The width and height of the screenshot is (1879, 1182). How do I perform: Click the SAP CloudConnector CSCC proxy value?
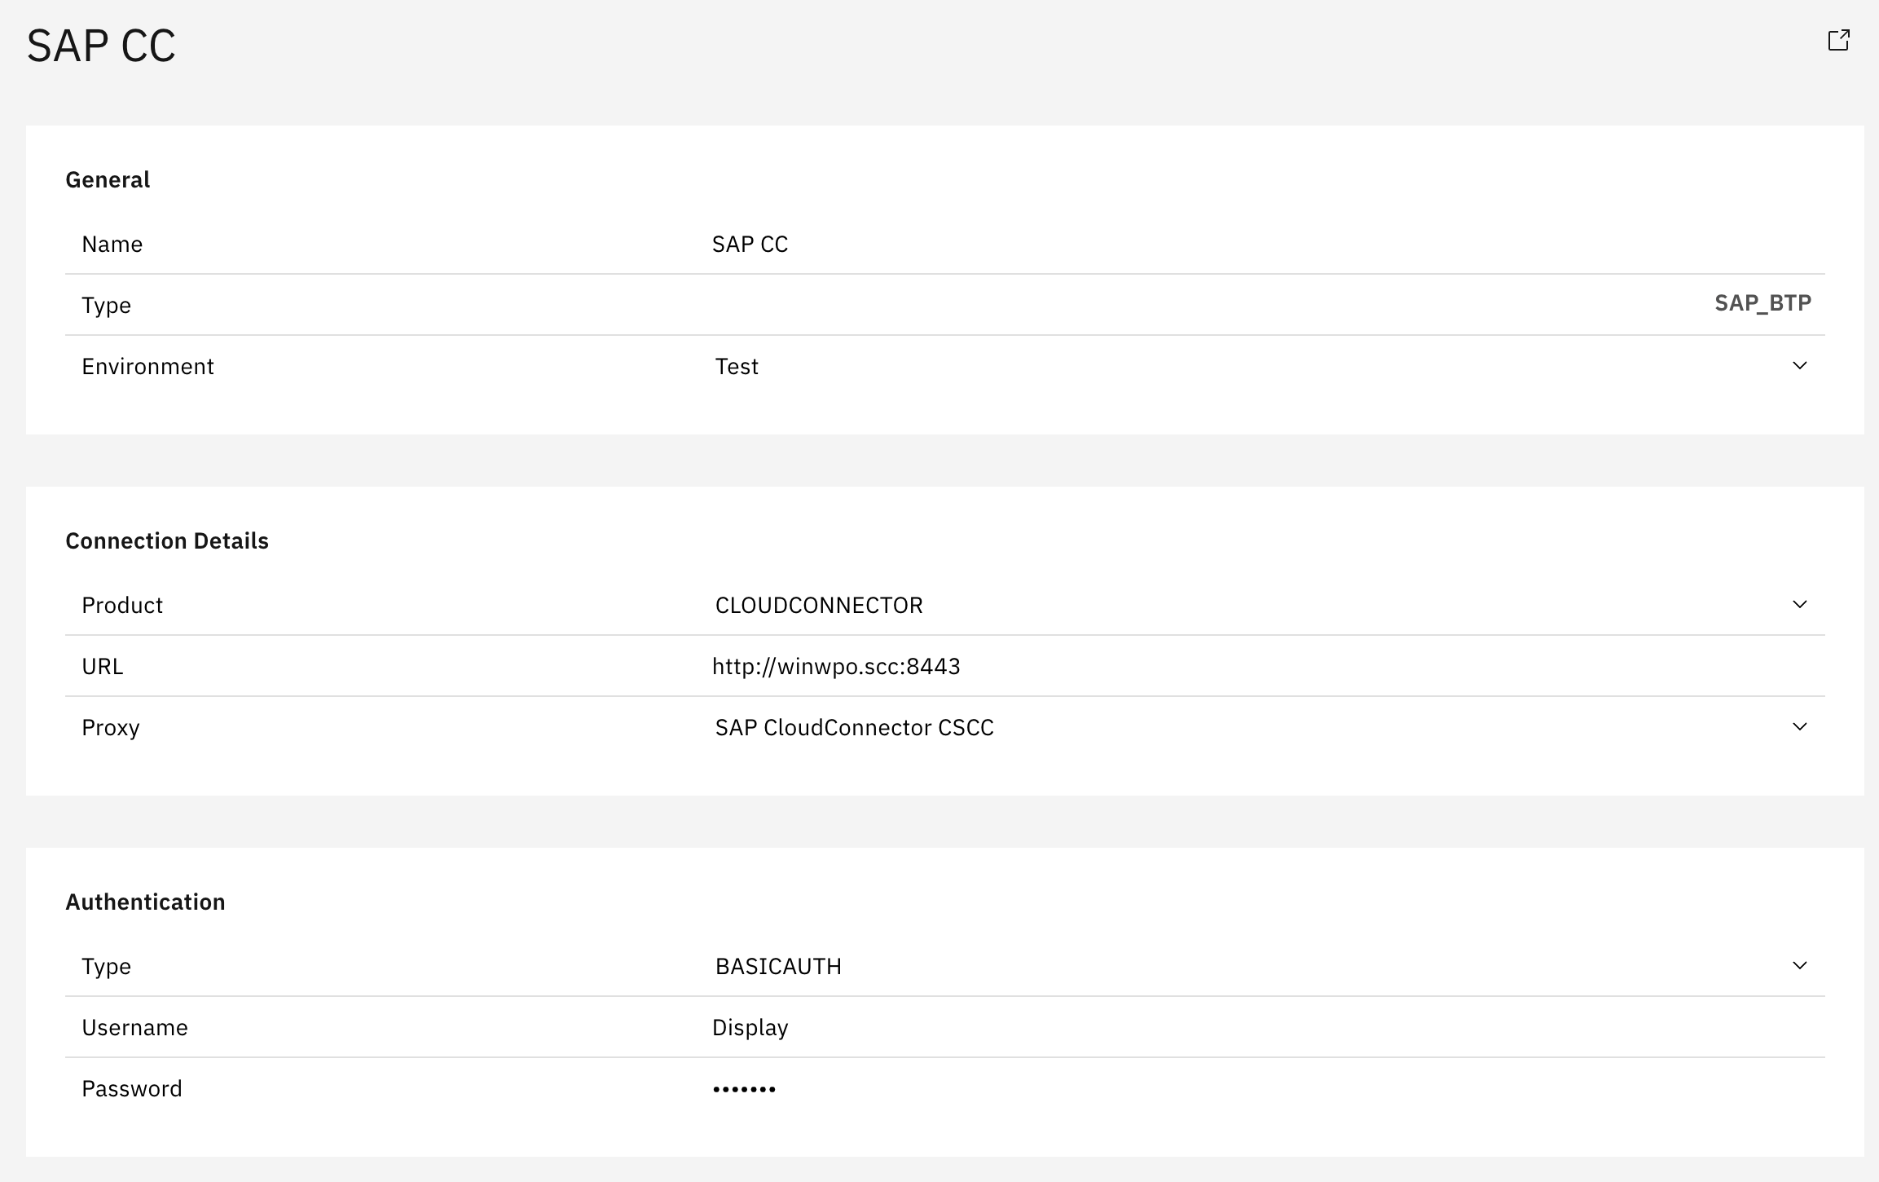click(x=854, y=728)
